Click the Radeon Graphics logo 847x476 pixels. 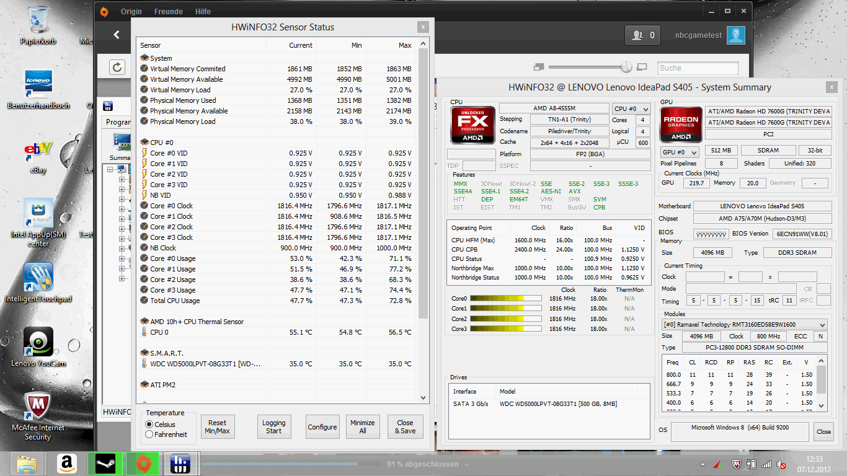coord(680,126)
